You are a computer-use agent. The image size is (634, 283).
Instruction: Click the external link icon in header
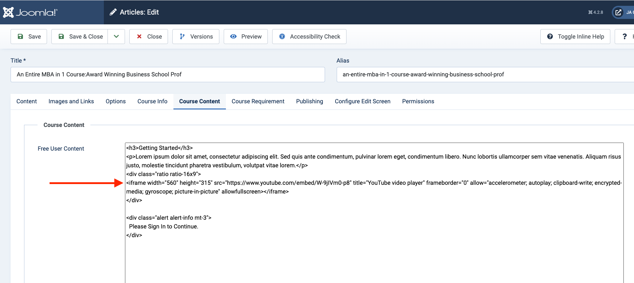click(618, 12)
